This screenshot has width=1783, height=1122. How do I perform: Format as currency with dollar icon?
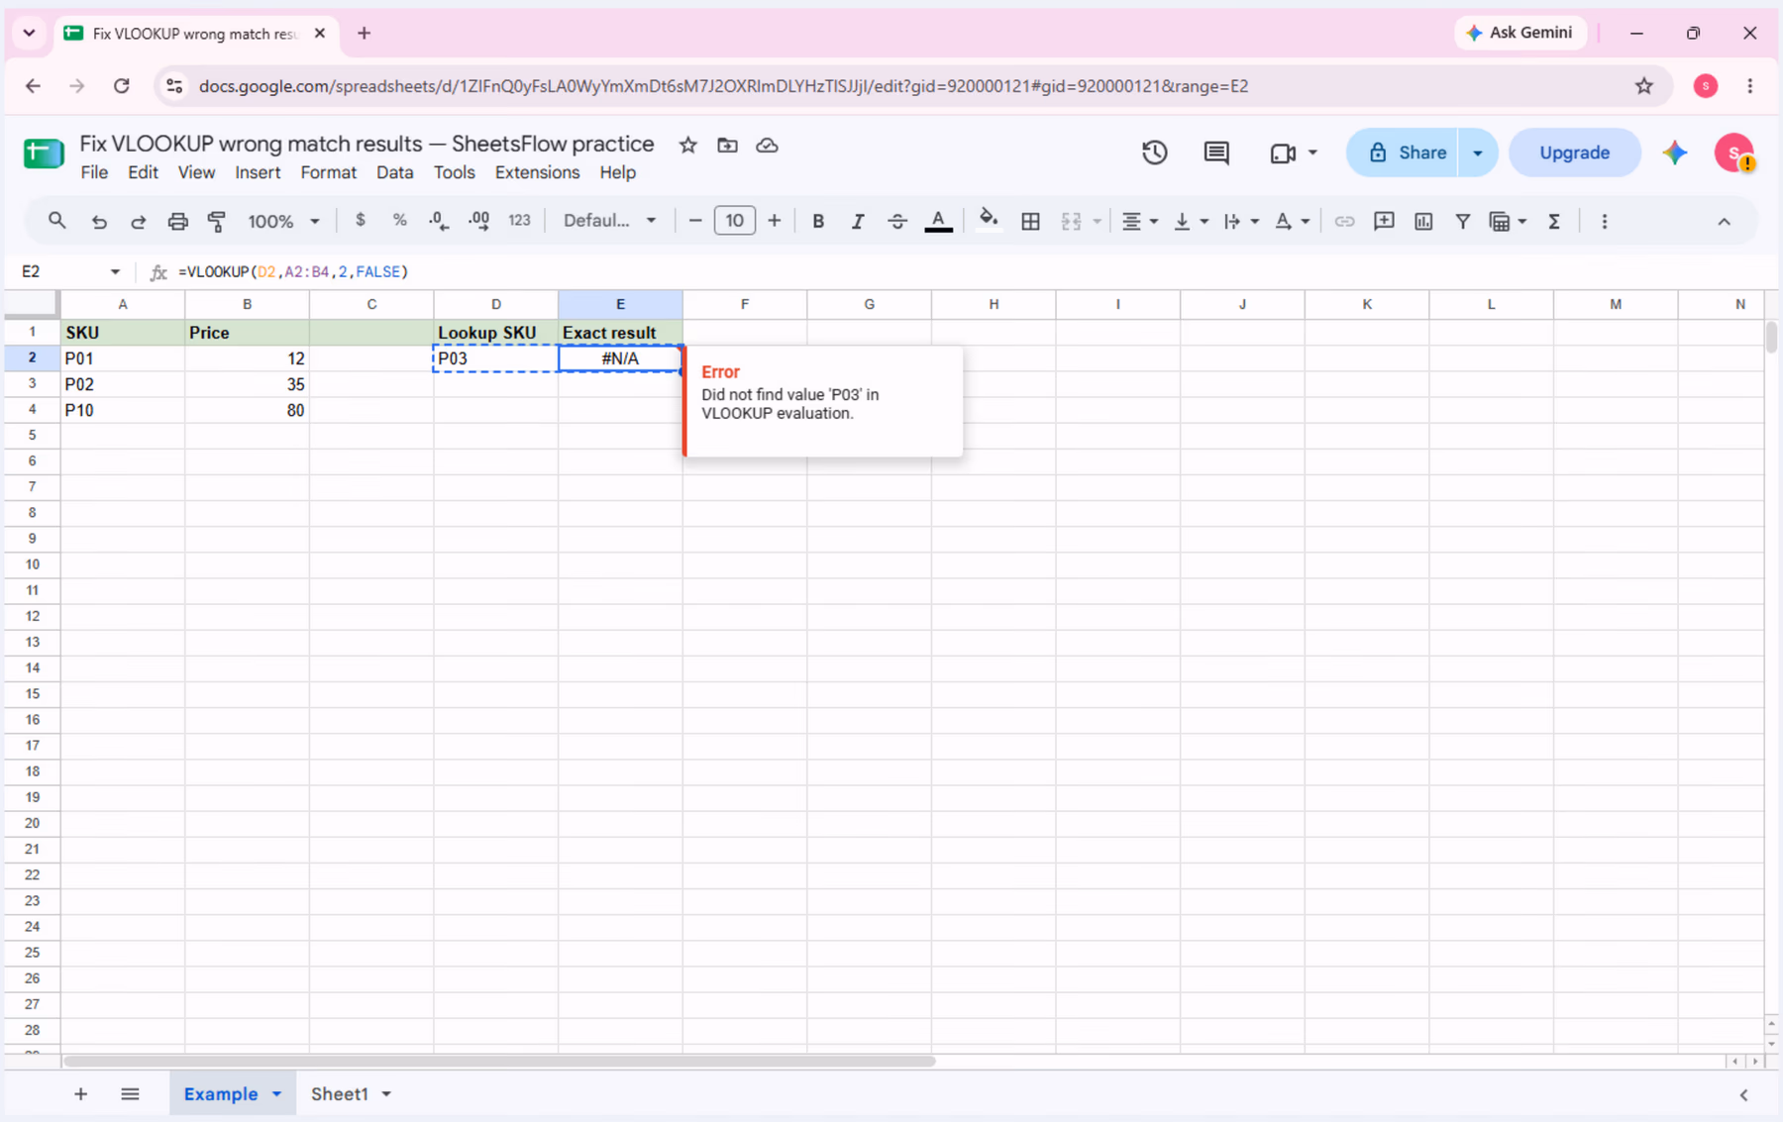pyautogui.click(x=361, y=221)
